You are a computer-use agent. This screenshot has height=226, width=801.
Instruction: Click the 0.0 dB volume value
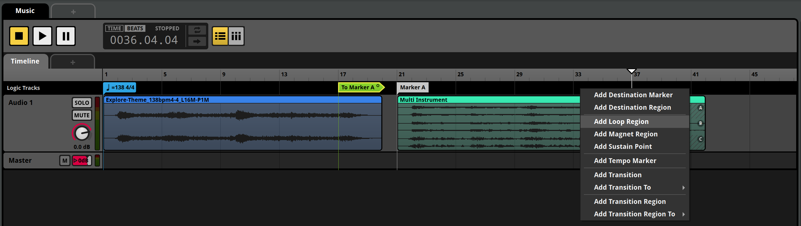82,147
